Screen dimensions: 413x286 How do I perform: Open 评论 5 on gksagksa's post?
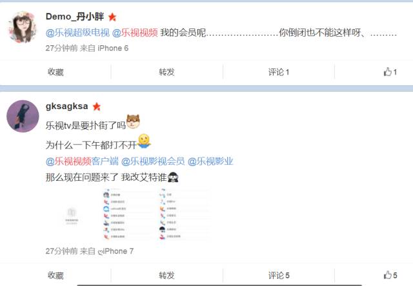pos(279,276)
